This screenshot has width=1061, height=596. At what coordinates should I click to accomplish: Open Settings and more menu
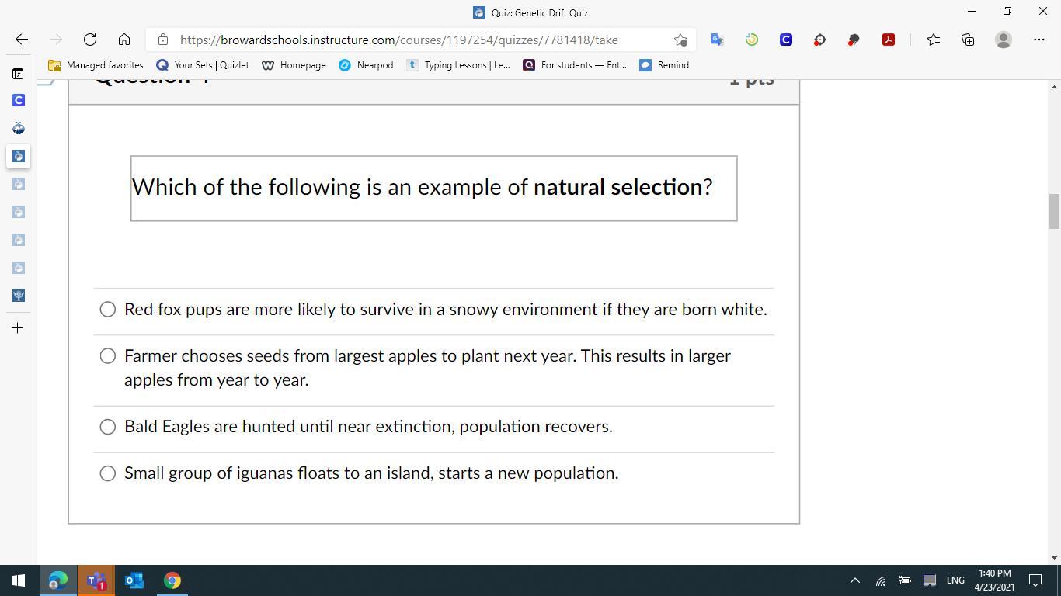click(1039, 40)
